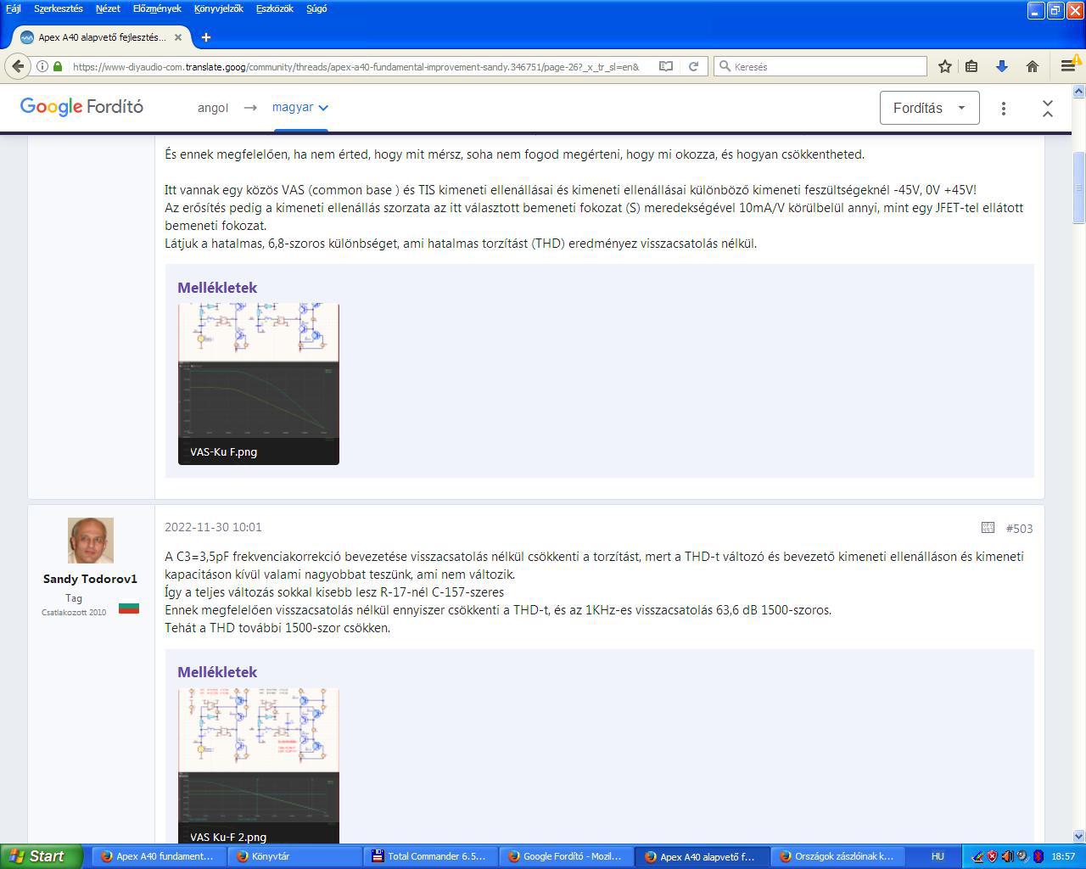Screen dimensions: 1086x869
Task: Dismiss the Google Fordító translation bar
Action: 1048,108
